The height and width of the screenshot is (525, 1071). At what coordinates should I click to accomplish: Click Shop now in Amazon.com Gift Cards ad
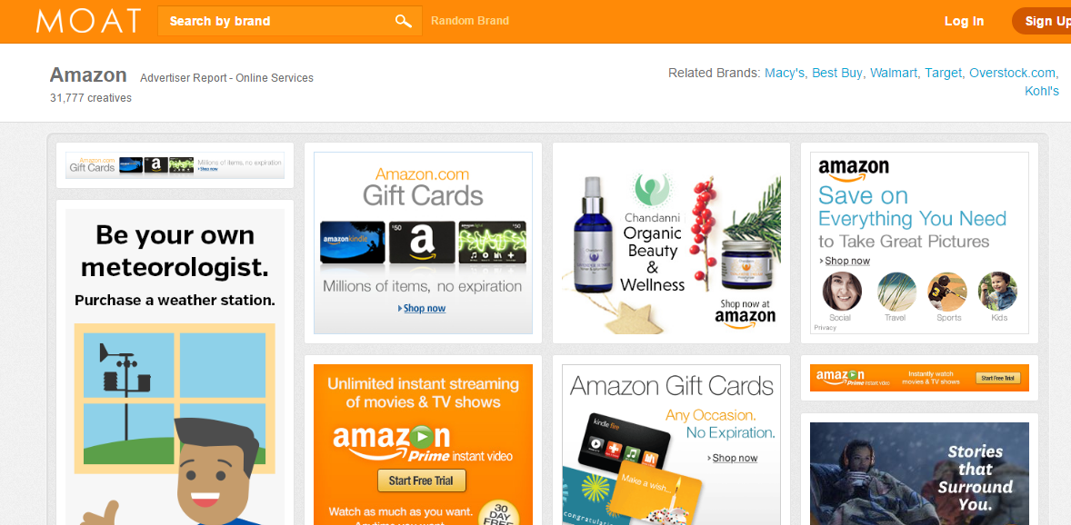(x=425, y=309)
